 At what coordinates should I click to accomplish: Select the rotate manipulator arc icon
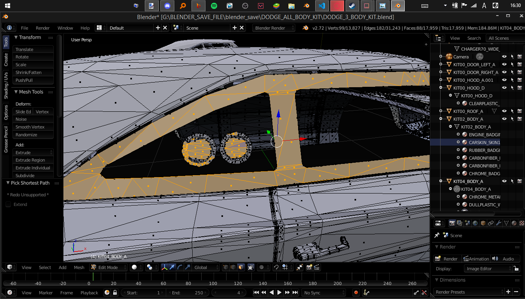coord(179,267)
